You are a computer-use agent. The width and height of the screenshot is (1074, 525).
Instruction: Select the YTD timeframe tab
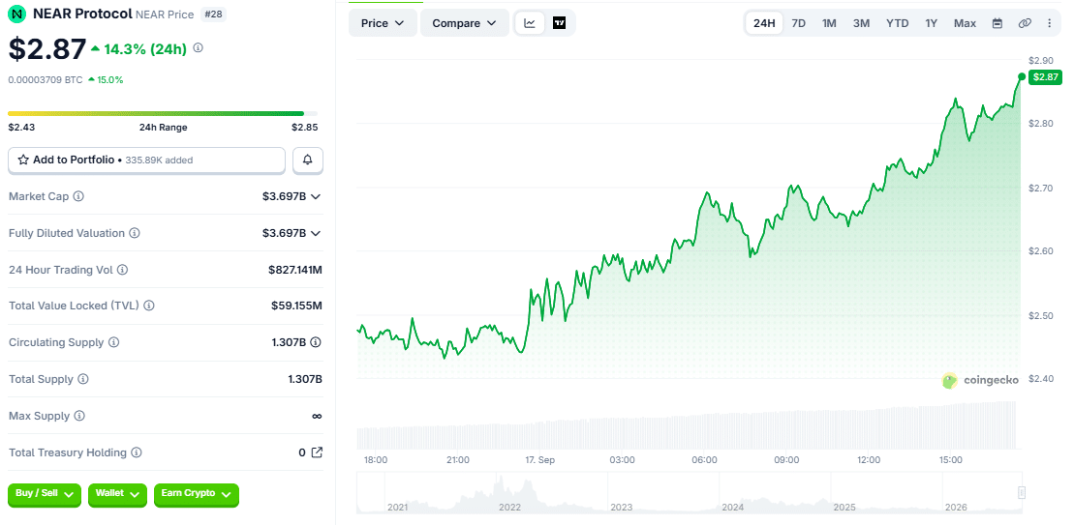point(898,23)
